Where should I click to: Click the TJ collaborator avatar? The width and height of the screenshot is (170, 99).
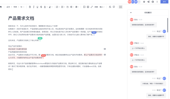point(133,2)
